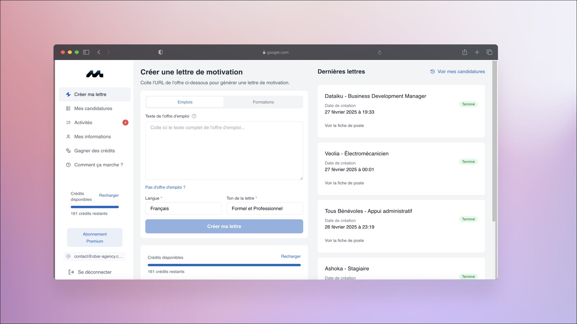577x324 pixels.
Task: Click the coins icon beside Gagner des crédits
Action: 68,151
